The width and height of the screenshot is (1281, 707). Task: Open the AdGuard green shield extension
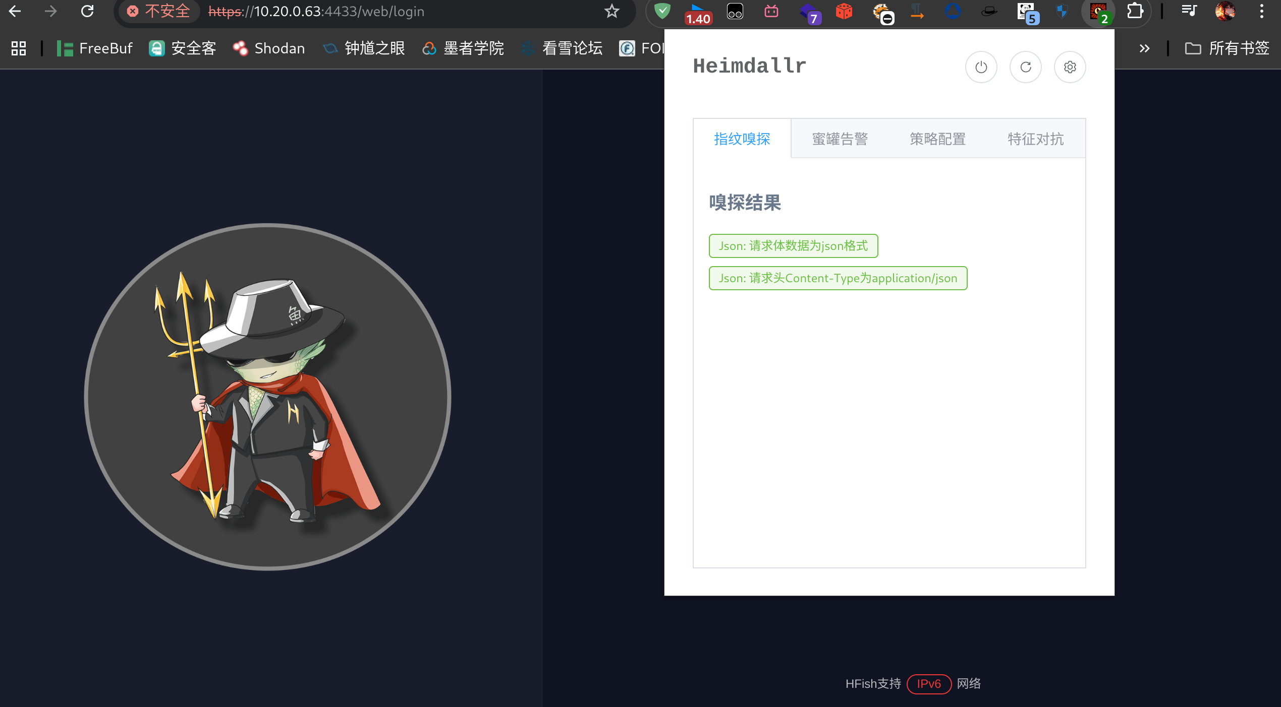662,11
